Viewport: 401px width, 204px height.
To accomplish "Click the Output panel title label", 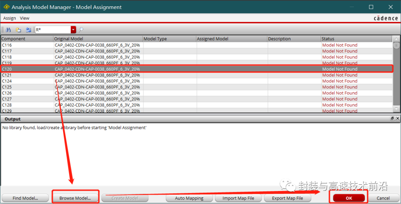I will 13,119.
